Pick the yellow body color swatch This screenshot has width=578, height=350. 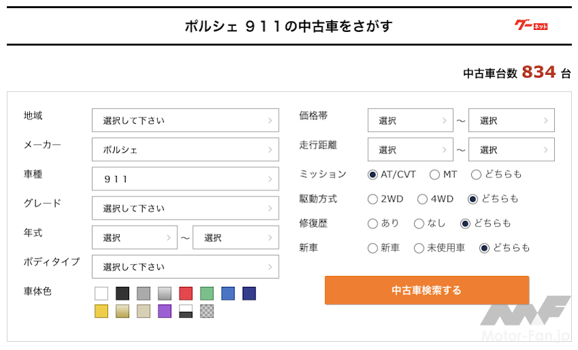[101, 311]
